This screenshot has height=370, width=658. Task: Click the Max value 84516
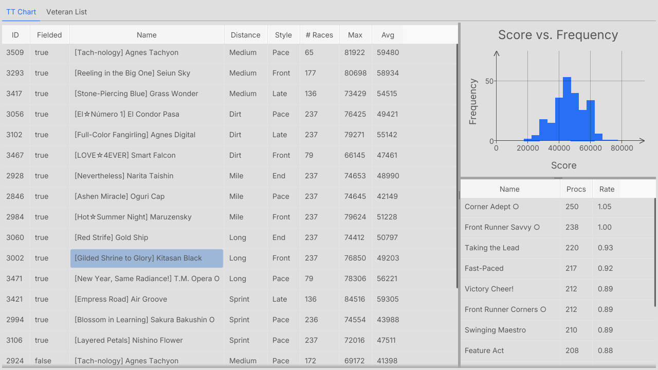pos(355,299)
